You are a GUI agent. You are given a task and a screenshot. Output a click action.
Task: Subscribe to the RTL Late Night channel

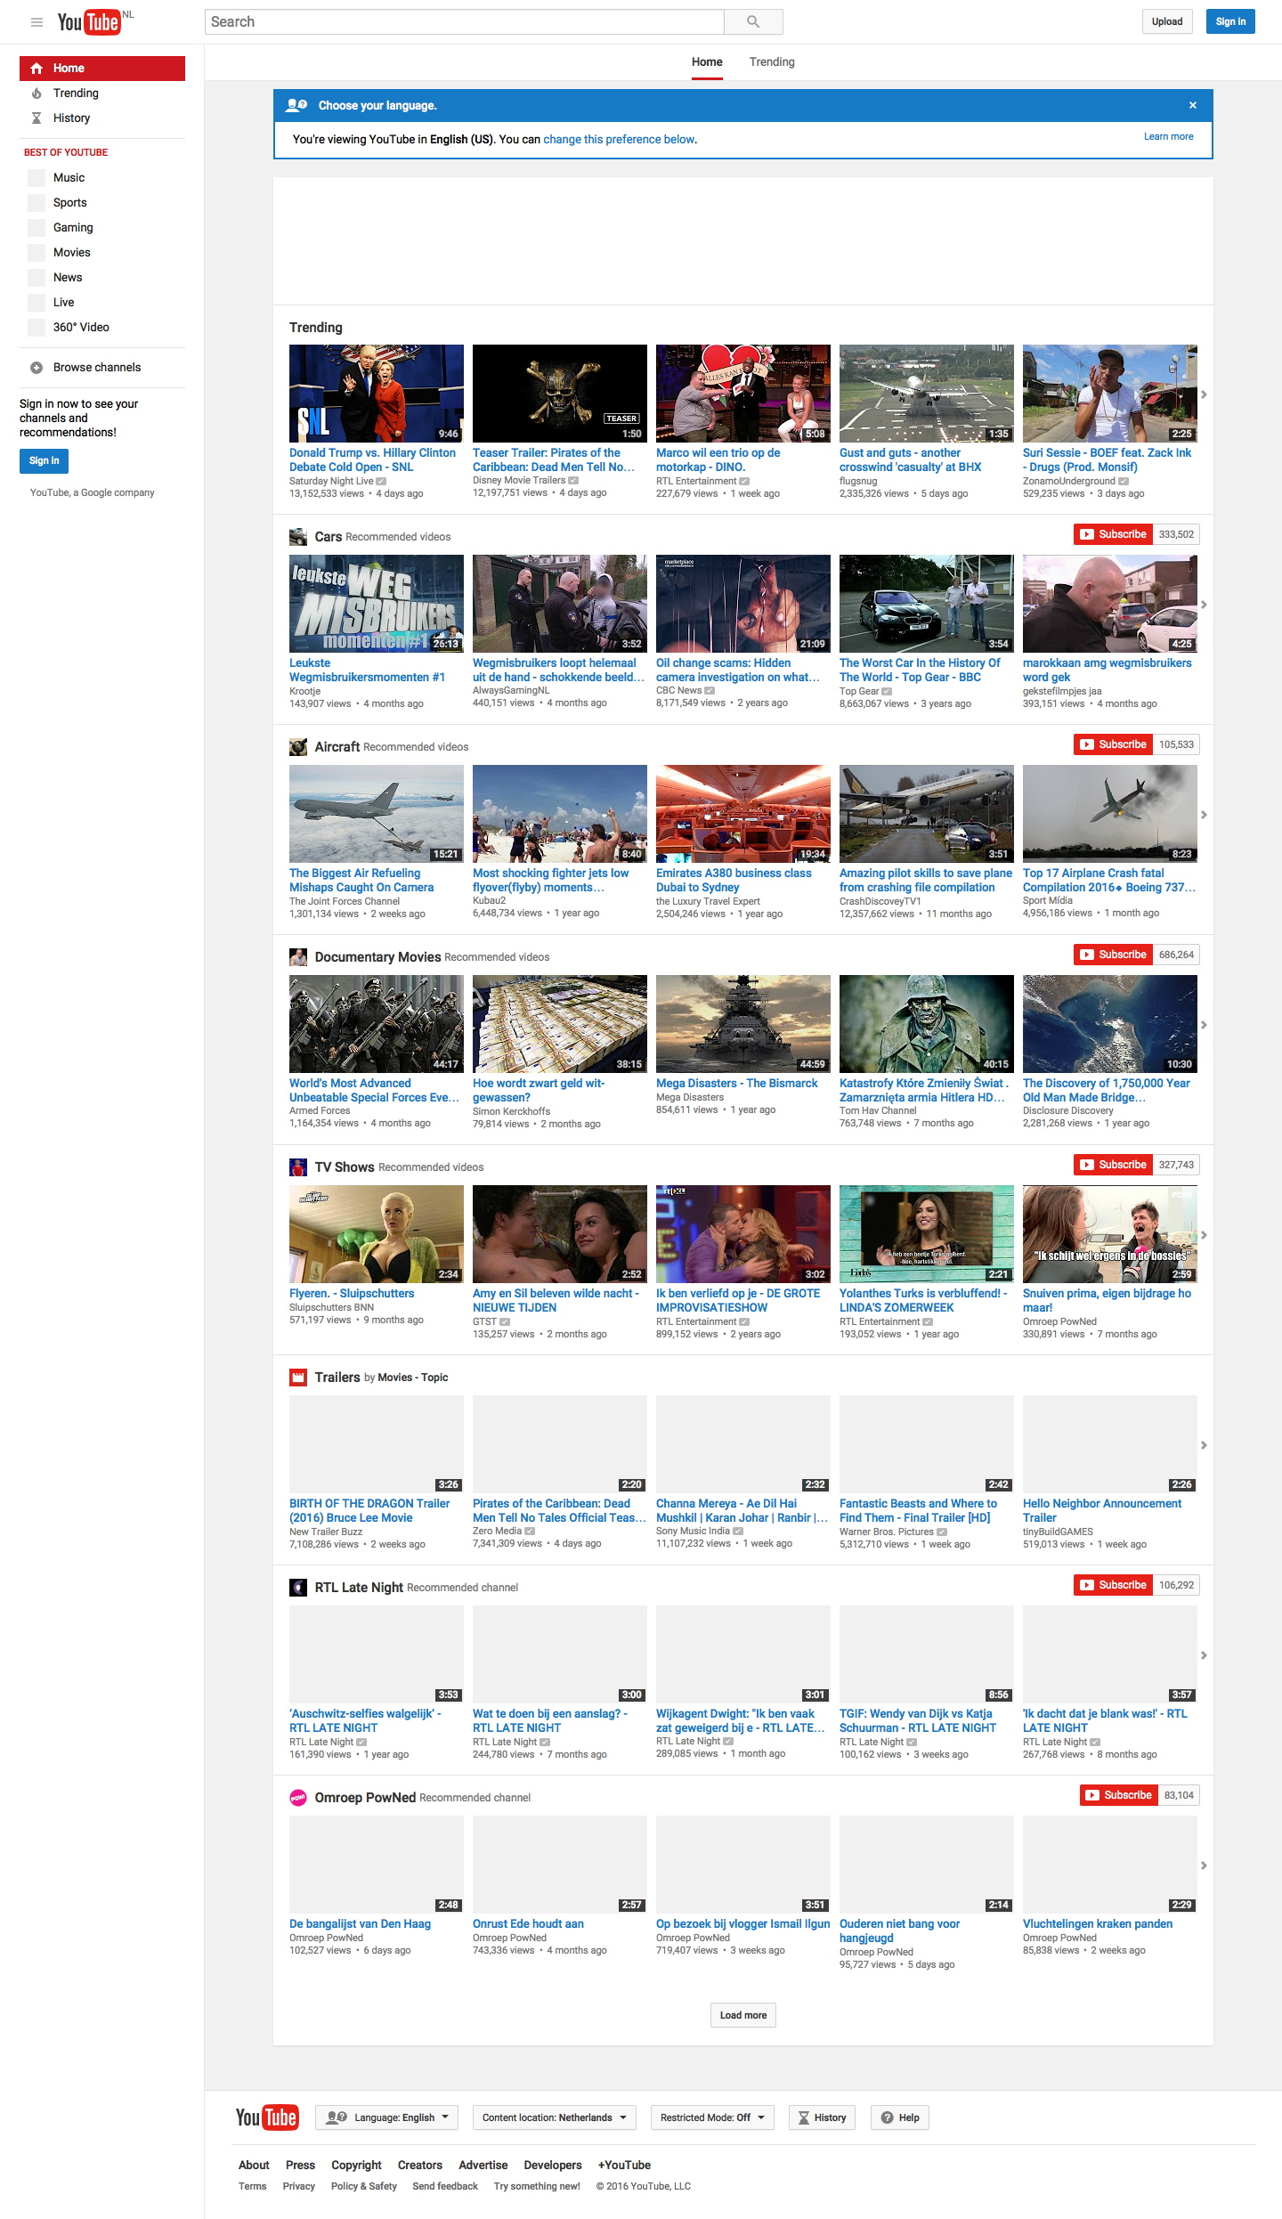pos(1113,1585)
